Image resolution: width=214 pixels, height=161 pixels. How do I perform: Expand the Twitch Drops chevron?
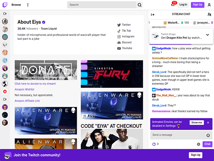click(208, 35)
